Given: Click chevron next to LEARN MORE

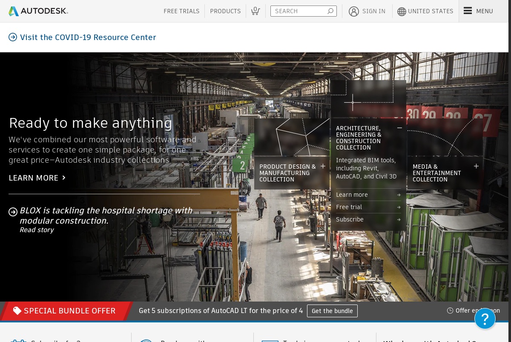Looking at the screenshot, I should pyautogui.click(x=64, y=178).
